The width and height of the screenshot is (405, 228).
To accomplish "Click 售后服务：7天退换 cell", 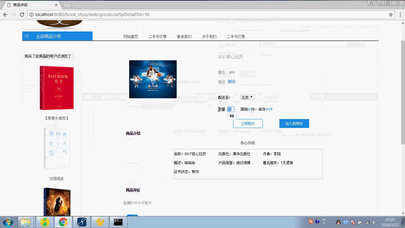I will (278, 163).
